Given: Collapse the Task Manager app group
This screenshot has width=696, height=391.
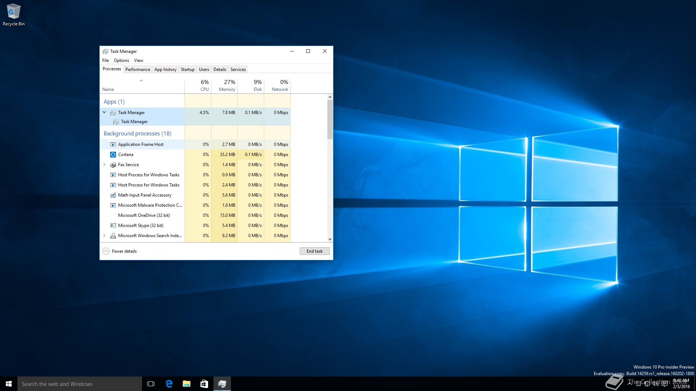Looking at the screenshot, I should coord(104,113).
